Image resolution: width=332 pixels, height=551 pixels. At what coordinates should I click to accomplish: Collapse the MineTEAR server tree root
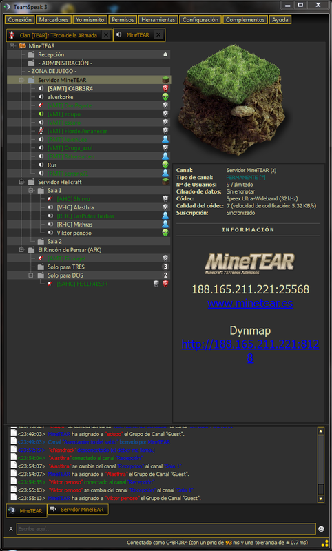click(12, 46)
